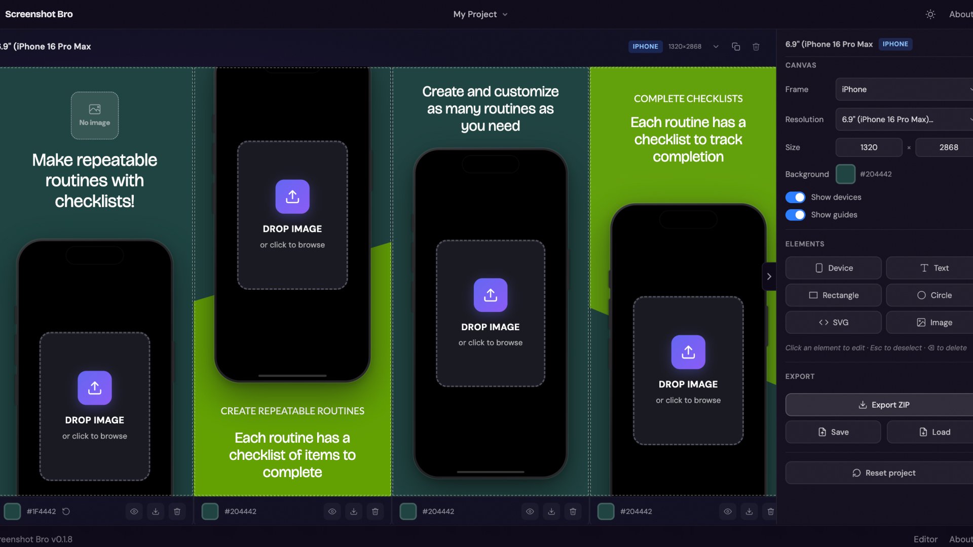Screen dimensions: 973x547
Task: Download the second canvas screenshot
Action: click(x=354, y=512)
